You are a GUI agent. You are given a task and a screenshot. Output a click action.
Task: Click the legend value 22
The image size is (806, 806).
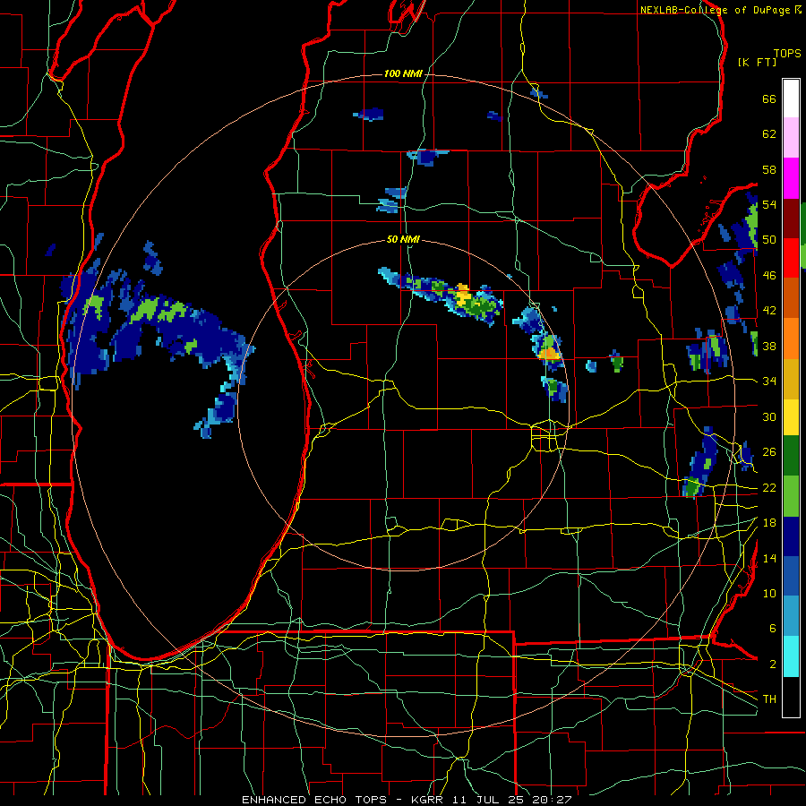[x=769, y=488]
